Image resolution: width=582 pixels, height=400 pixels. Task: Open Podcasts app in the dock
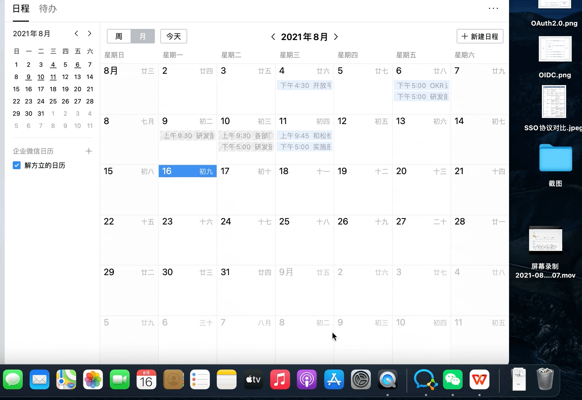click(307, 380)
